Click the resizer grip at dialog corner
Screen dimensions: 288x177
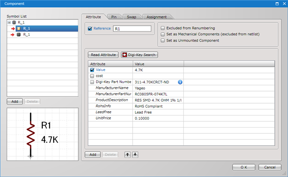click(284, 174)
